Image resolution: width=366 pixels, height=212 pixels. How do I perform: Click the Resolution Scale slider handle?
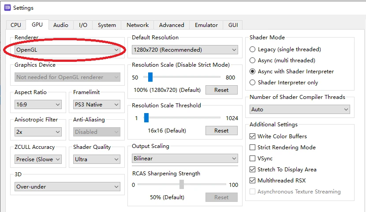pyautogui.click(x=150, y=77)
